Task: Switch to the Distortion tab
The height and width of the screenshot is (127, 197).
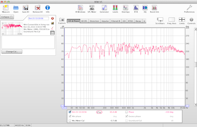Action: [x=94, y=21]
